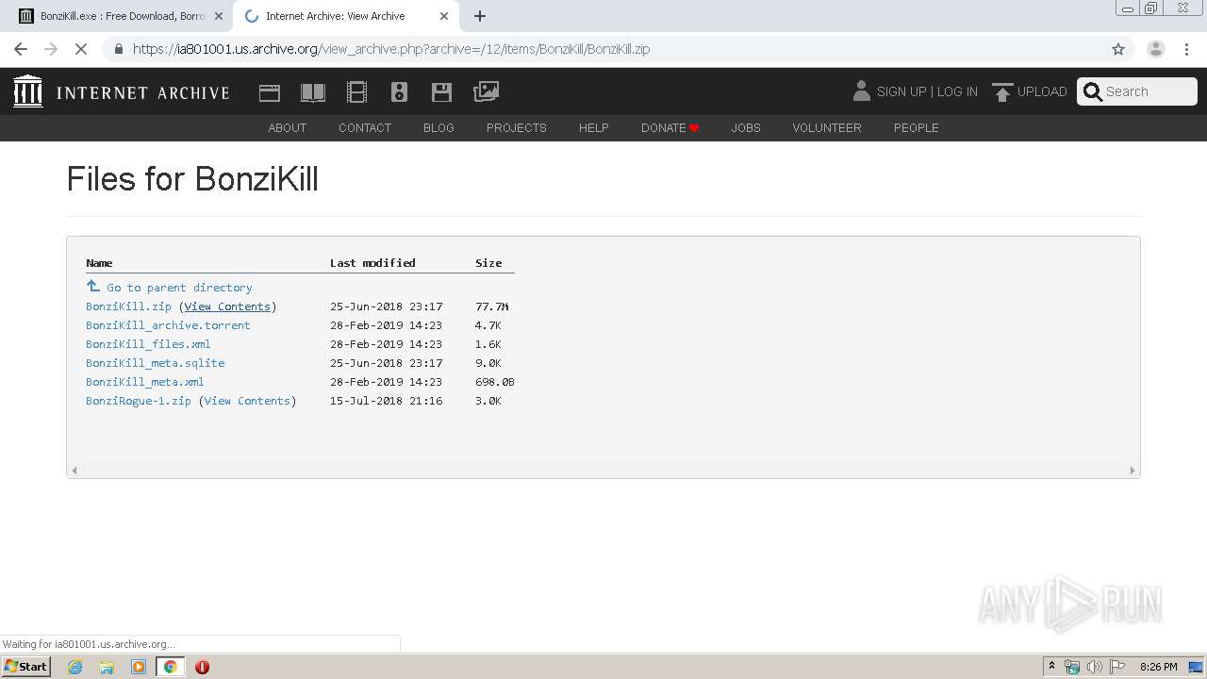This screenshot has height=679, width=1207.
Task: Click the Action Center flag icon
Action: 1116,667
